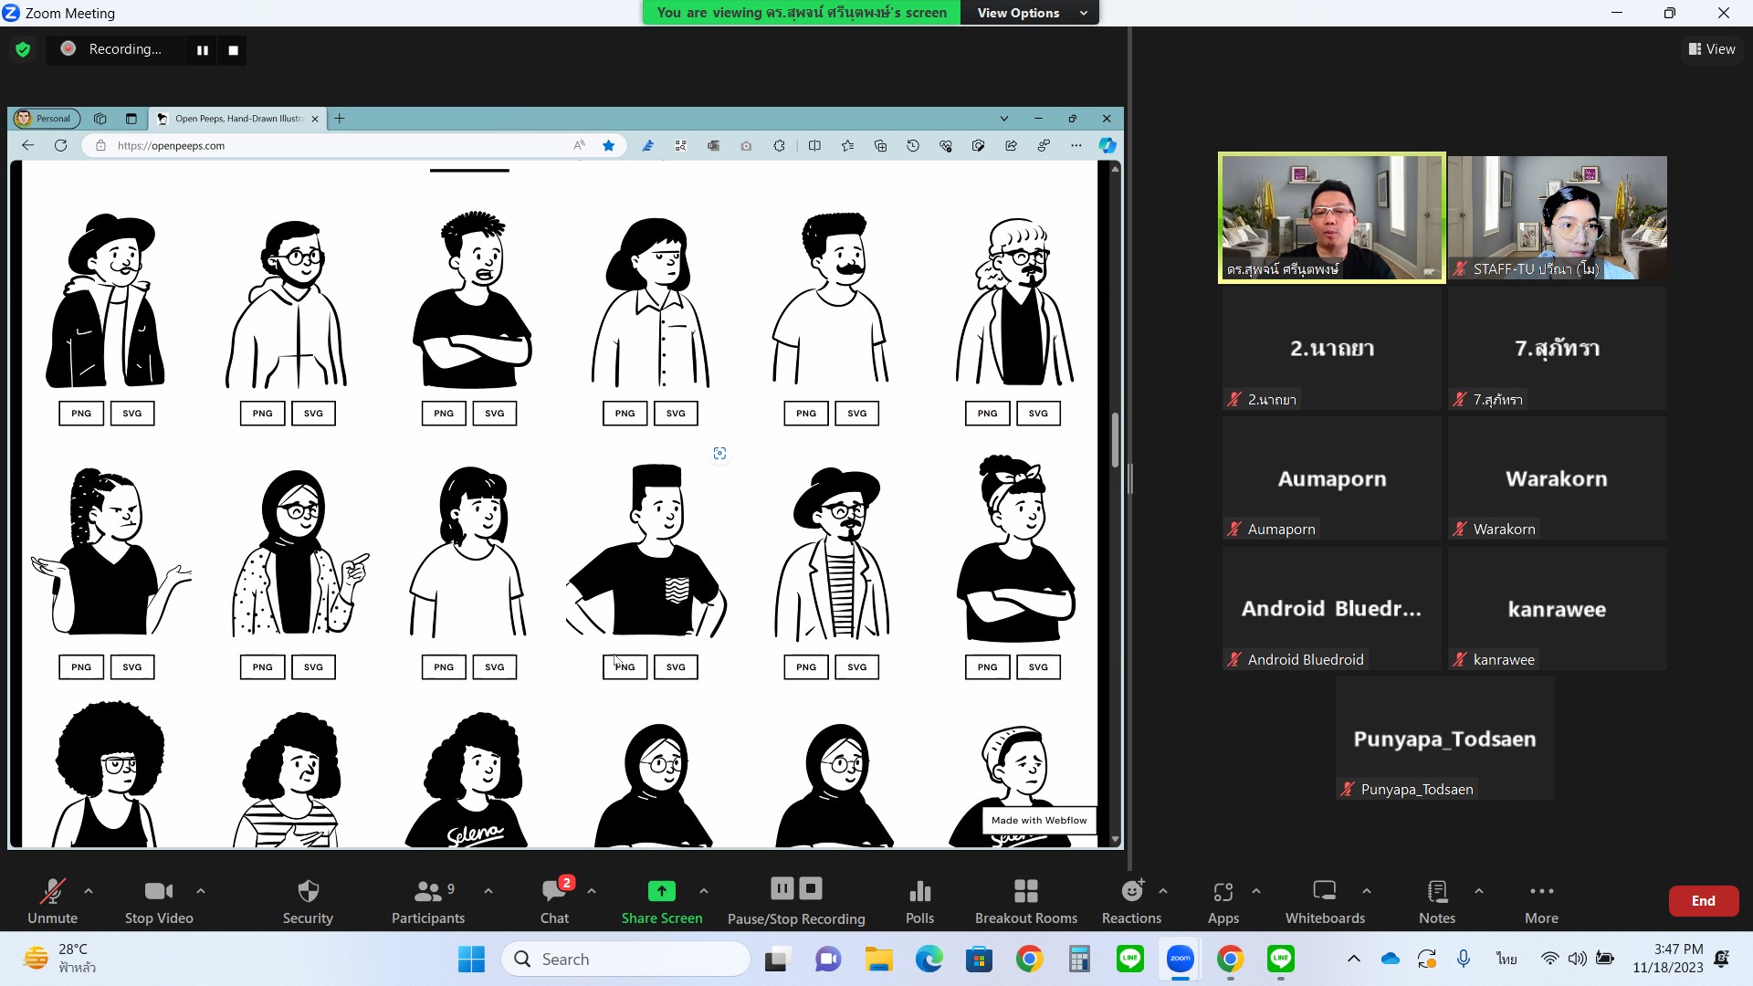This screenshot has height=986, width=1753.
Task: Open the weather widget showing 28°C
Action: [x=60, y=959]
